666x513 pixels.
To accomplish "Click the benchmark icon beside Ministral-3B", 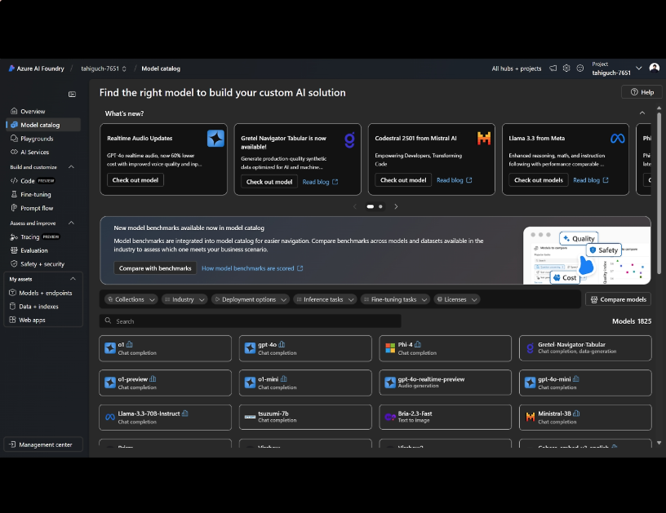I will tap(576, 413).
